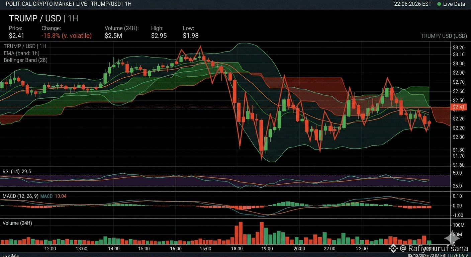Image resolution: width=471 pixels, height=257 pixels.
Task: Click the red current price tag on the axis
Action: coord(459,107)
